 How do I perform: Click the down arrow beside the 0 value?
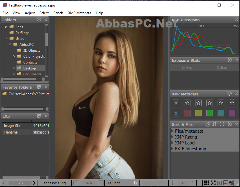point(173,183)
